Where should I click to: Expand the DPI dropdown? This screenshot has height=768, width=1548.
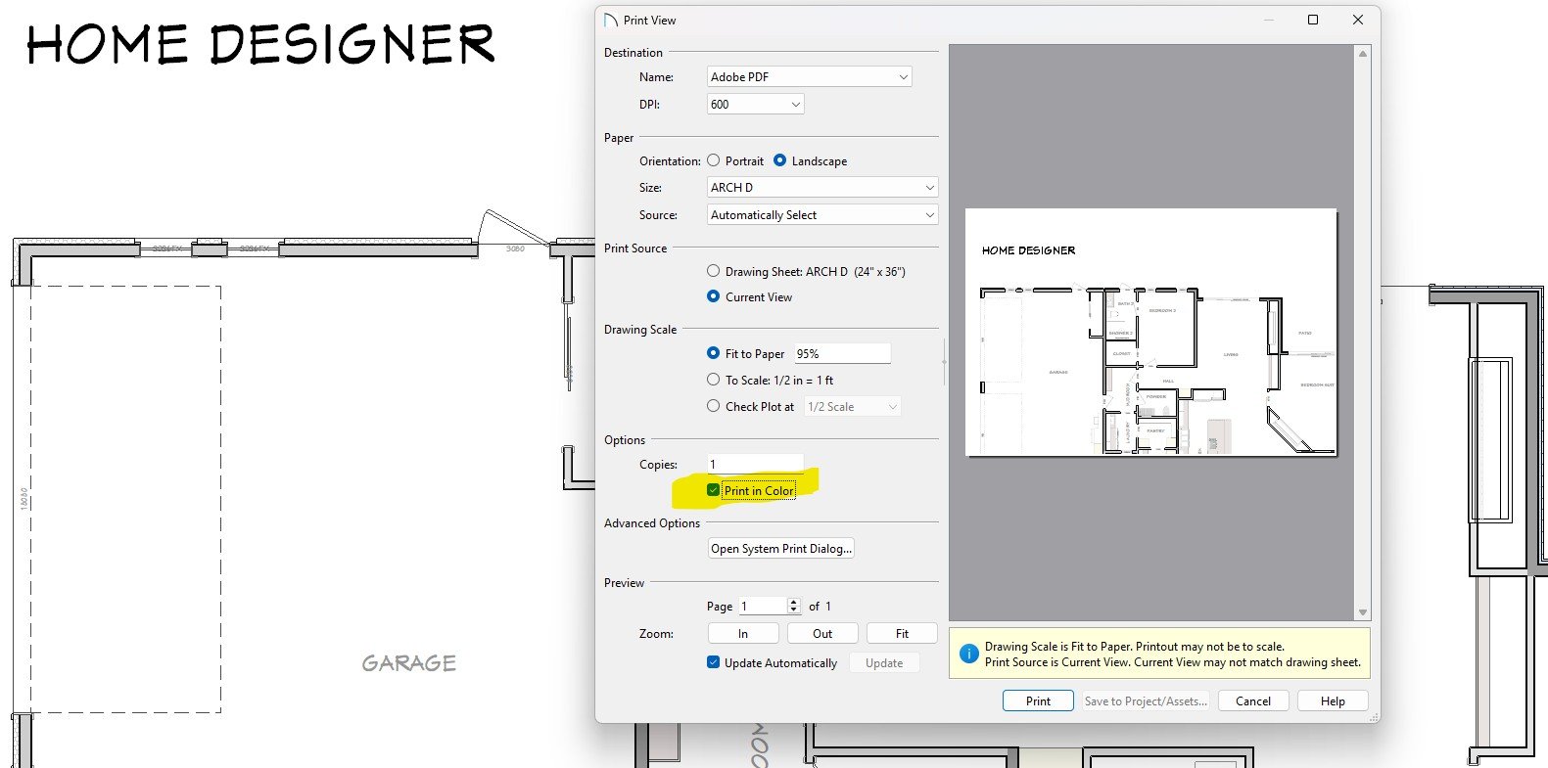pos(755,105)
